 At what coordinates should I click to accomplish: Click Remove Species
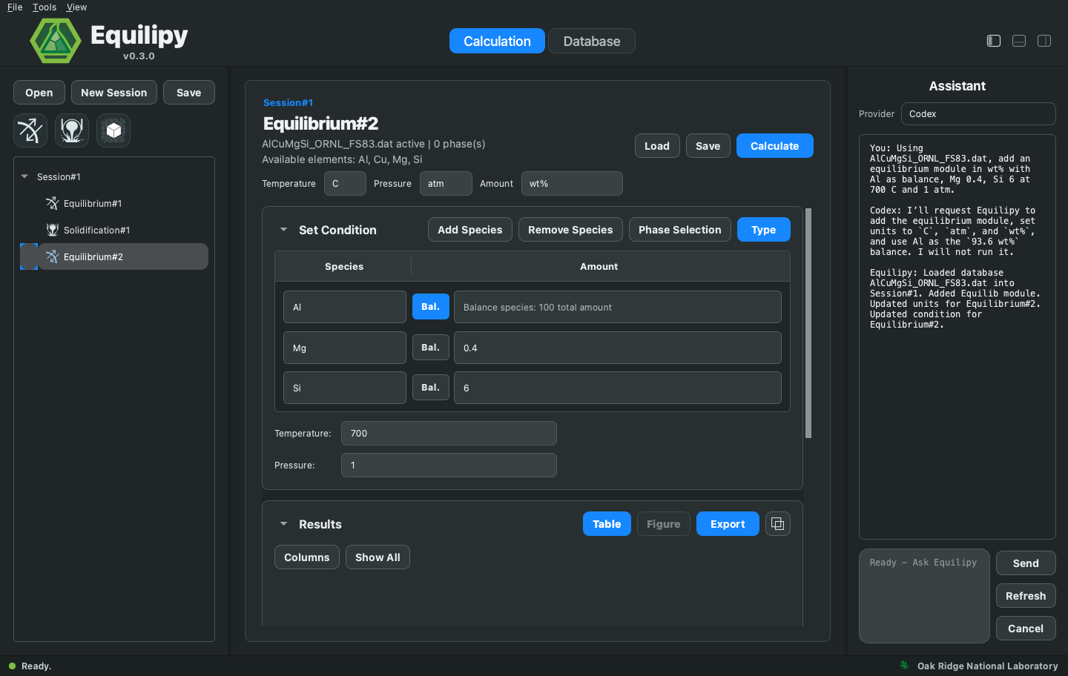point(570,230)
